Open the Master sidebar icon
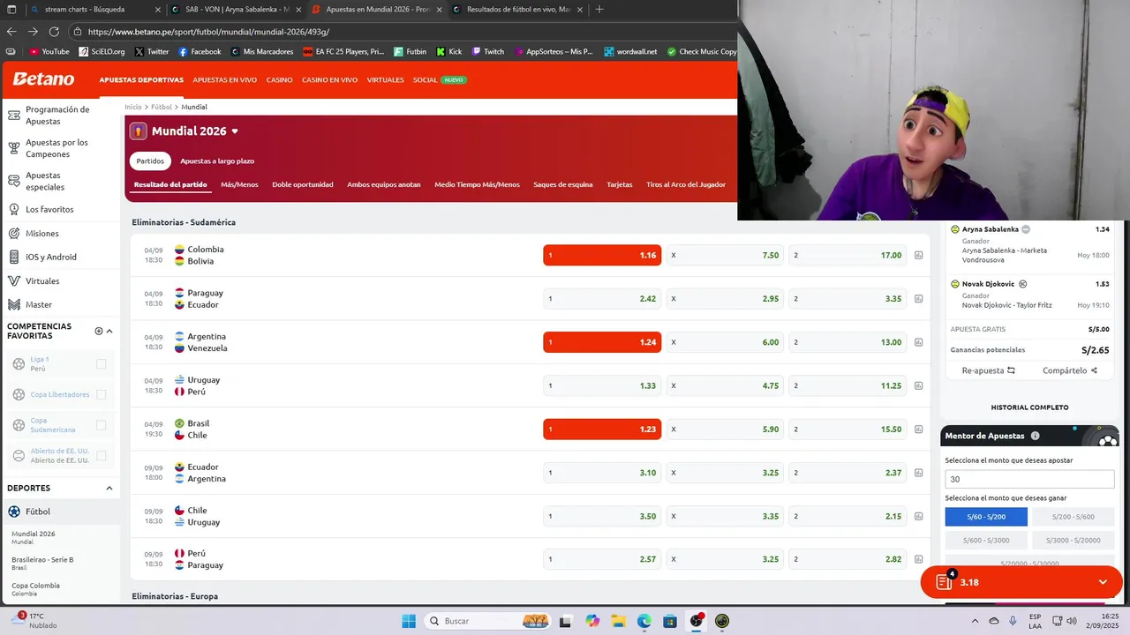The height and width of the screenshot is (635, 1130). [x=13, y=304]
